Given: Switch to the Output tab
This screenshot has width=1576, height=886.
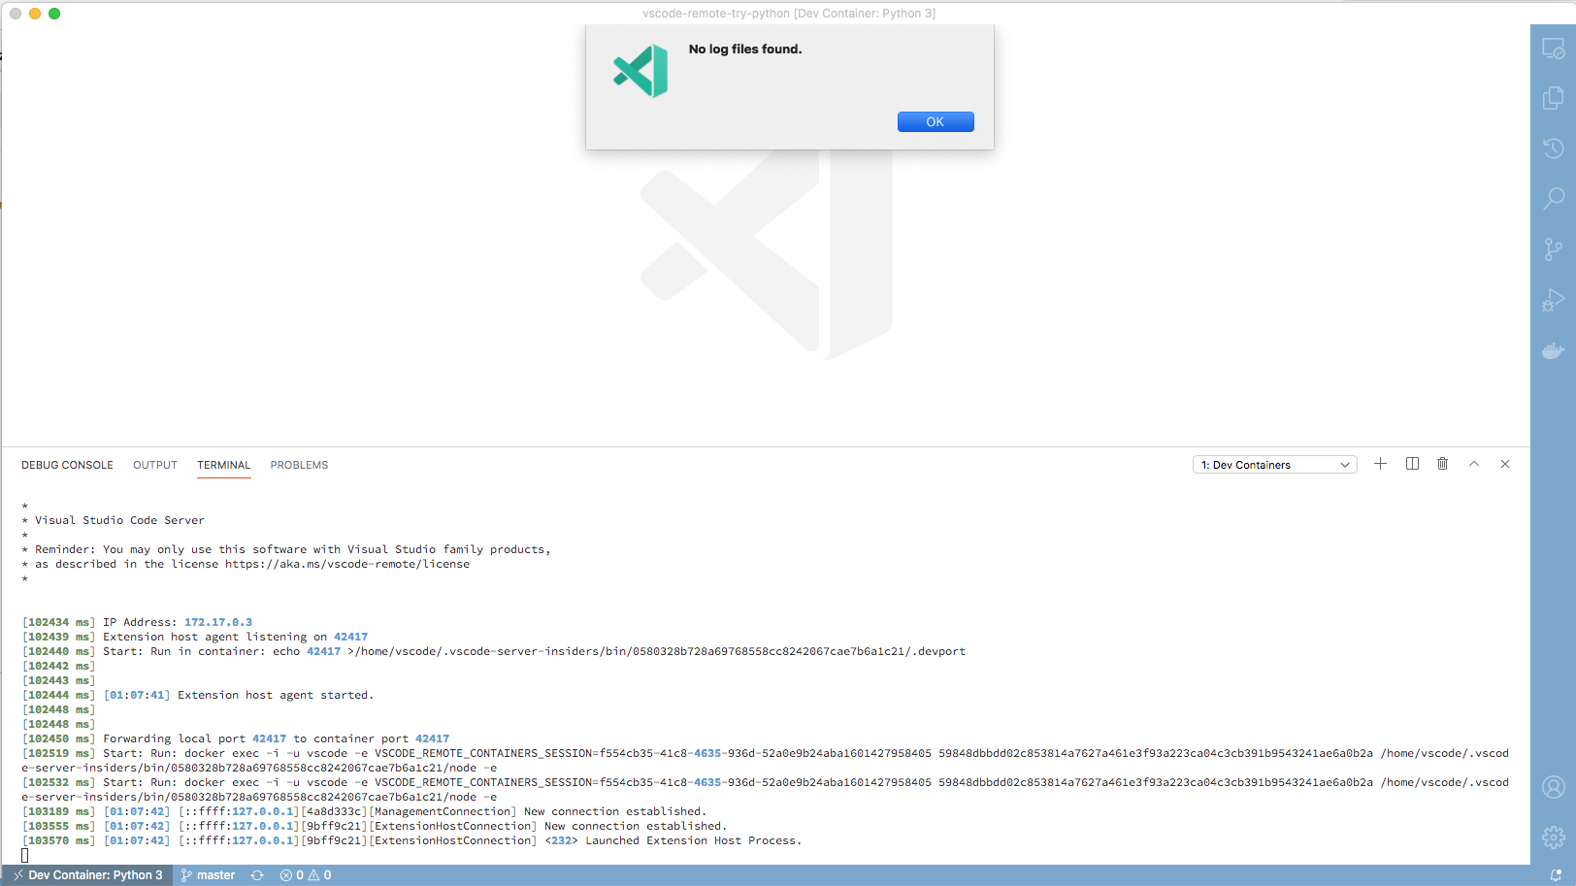Looking at the screenshot, I should [x=155, y=465].
